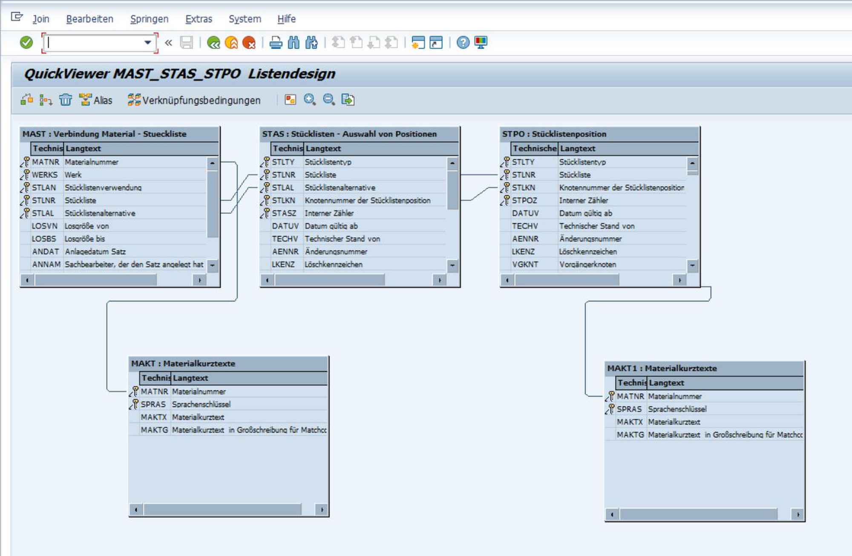Open the Springen menu
The image size is (852, 556).
(x=150, y=19)
